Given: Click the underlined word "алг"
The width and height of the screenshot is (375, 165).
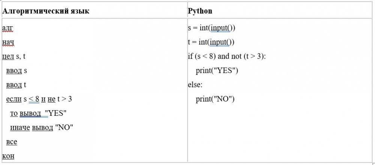Looking at the screenshot, I should (x=8, y=29).
